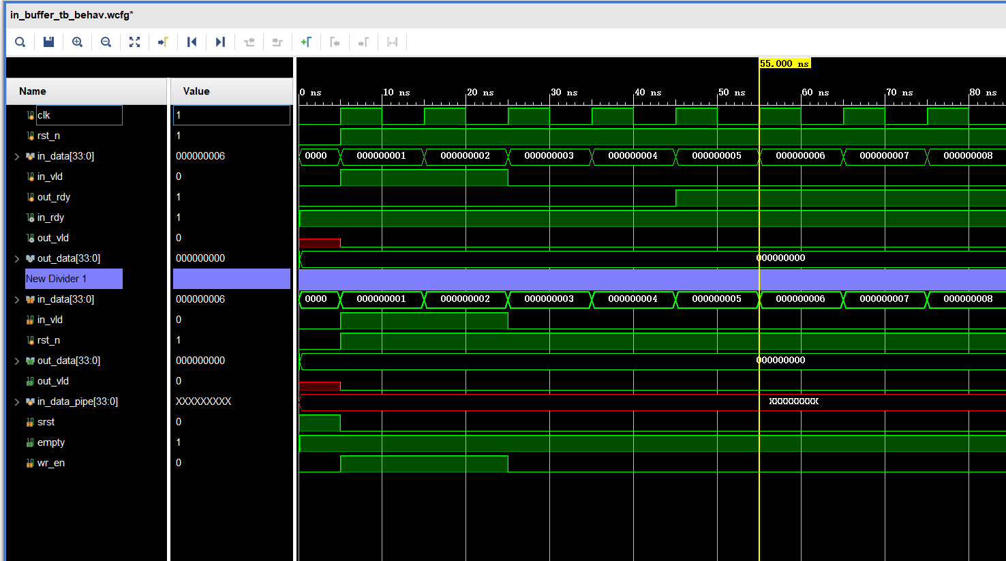The image size is (1006, 561).
Task: Click the 50 ns ruler label
Action: click(x=731, y=92)
